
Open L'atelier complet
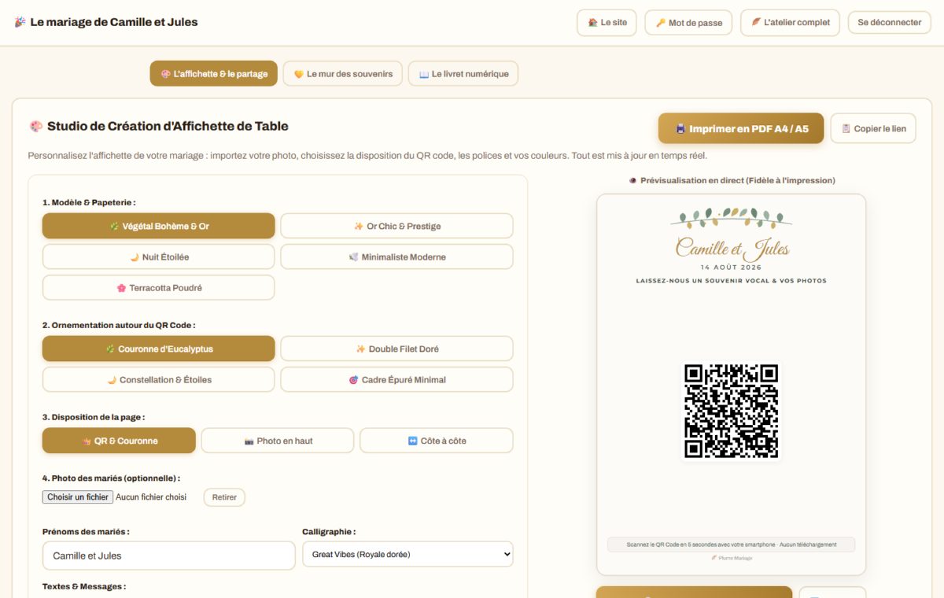pos(790,23)
